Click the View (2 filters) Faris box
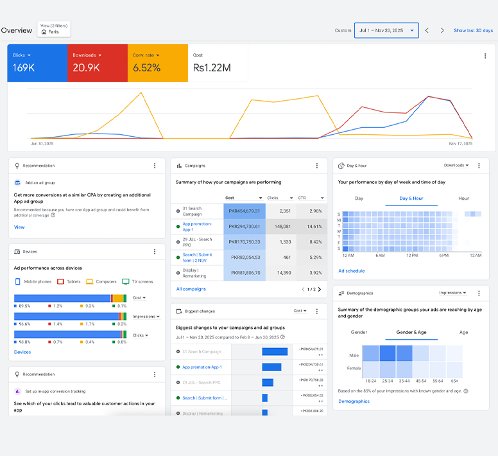The image size is (498, 456). [x=54, y=29]
